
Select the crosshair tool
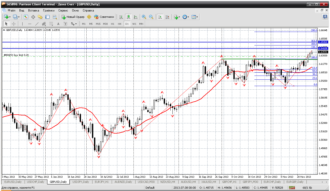[x=14, y=24]
